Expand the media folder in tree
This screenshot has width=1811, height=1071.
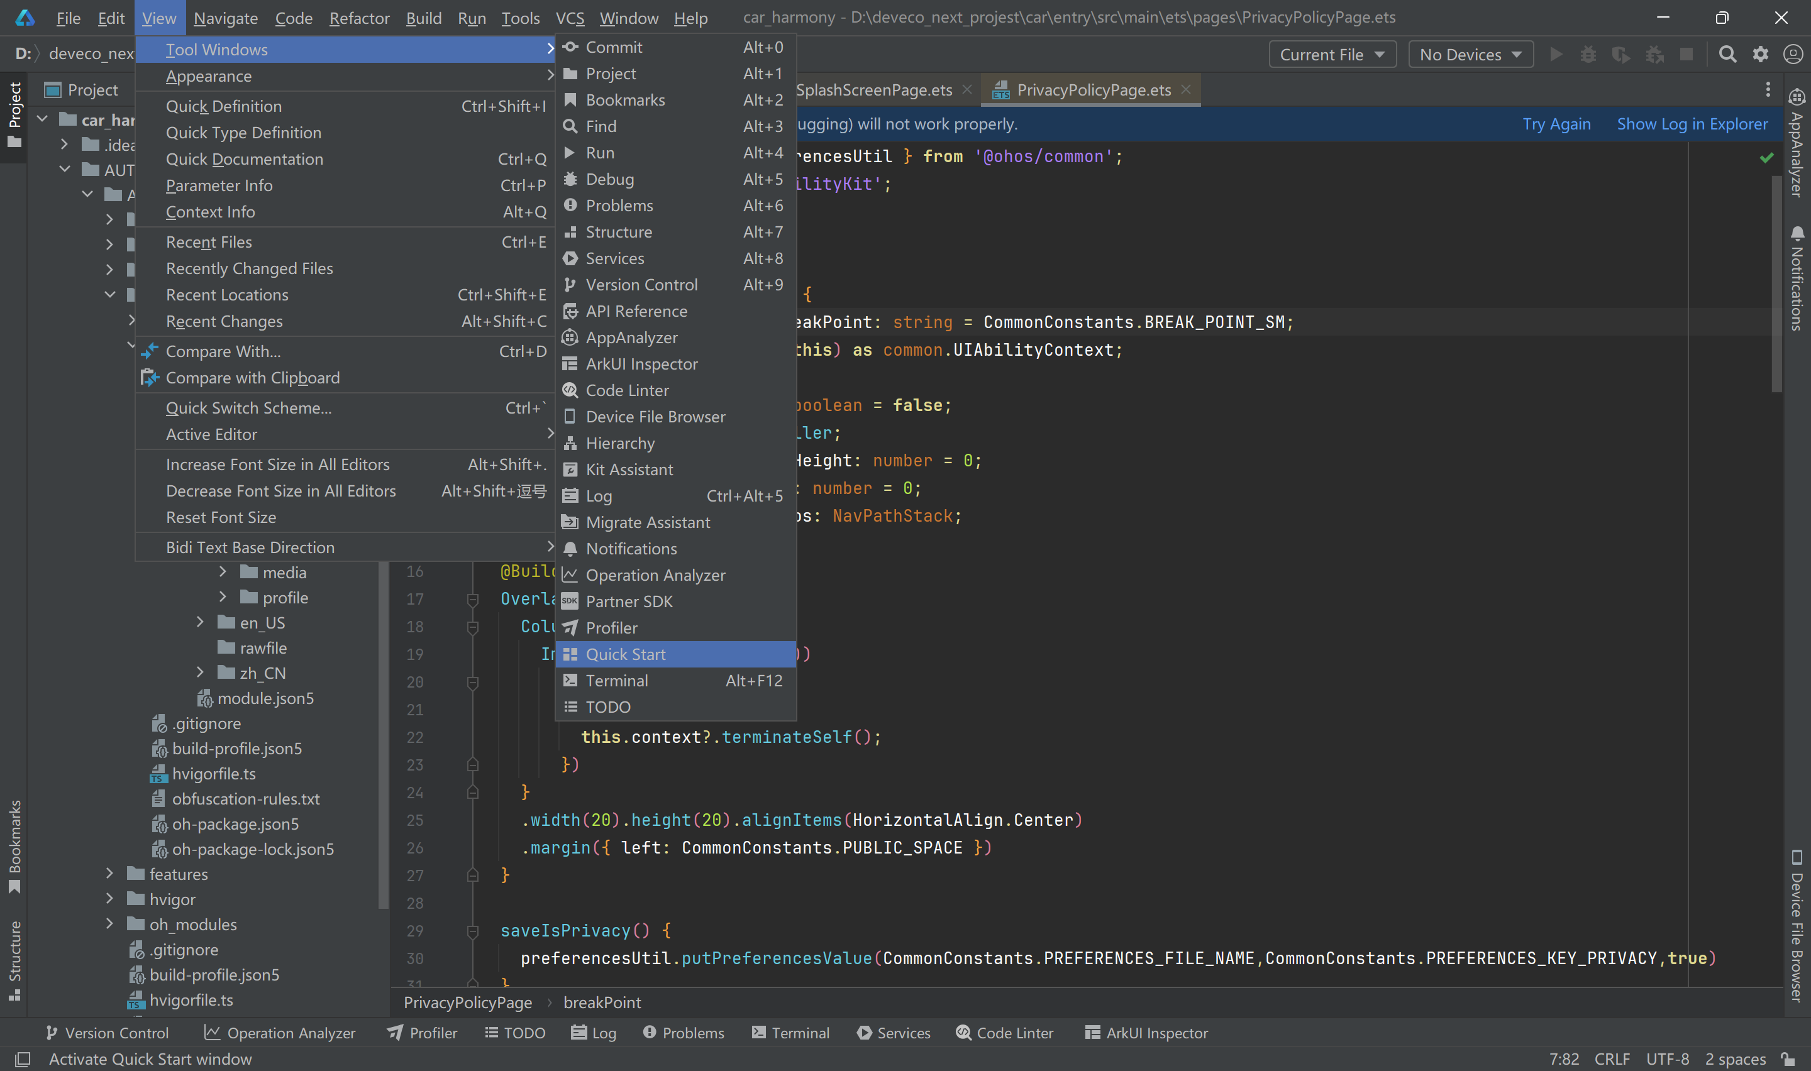tap(223, 573)
